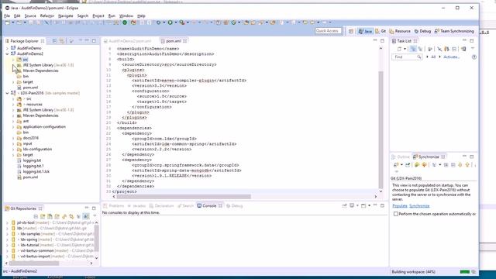Open the Navigate menu
The height and width of the screenshot is (279, 496).
[x=65, y=15]
